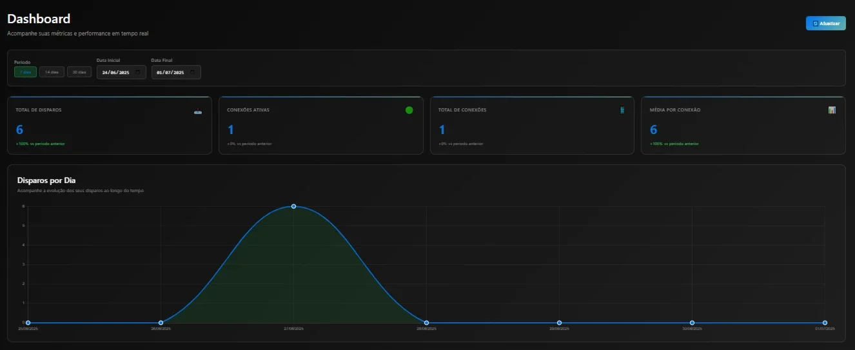Click the Data Final date field
Image resolution: width=855 pixels, height=350 pixels.
[176, 72]
